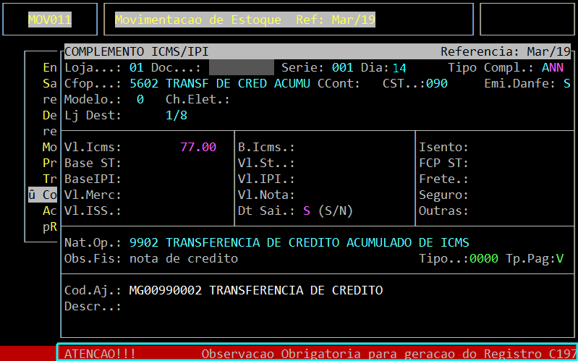Image resolution: width=578 pixels, height=361 pixels.
Task: Select the Loja field value 01
Action: [x=137, y=68]
